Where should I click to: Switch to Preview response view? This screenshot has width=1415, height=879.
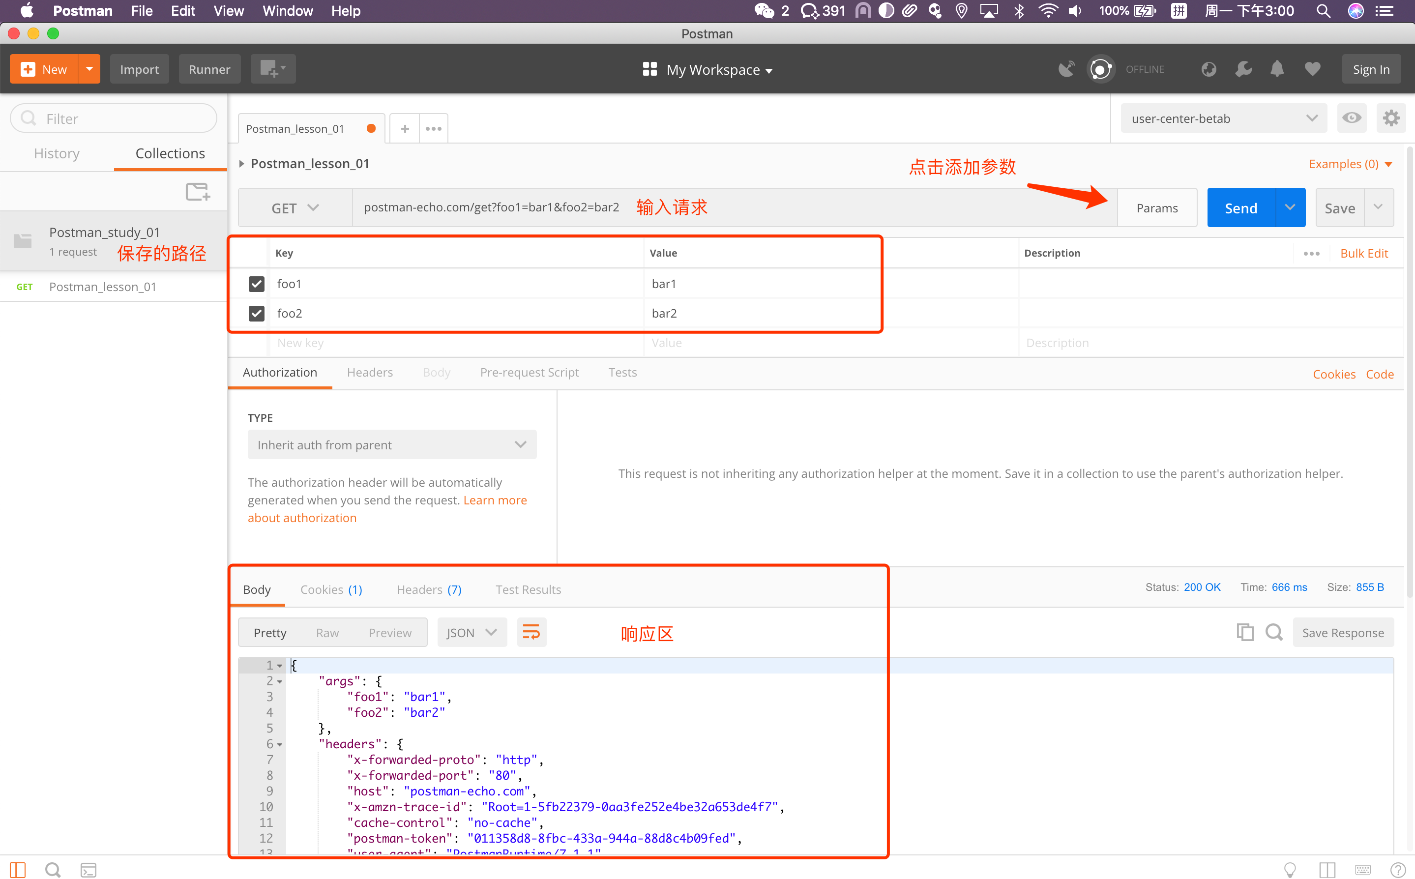389,633
